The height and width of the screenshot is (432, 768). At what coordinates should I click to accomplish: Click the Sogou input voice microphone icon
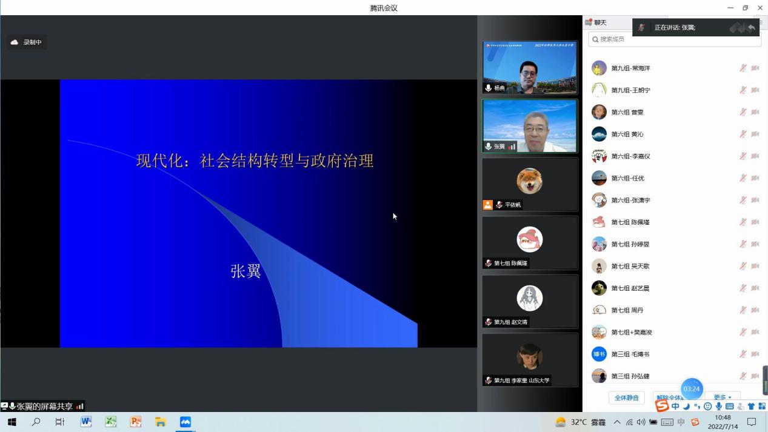[719, 406]
